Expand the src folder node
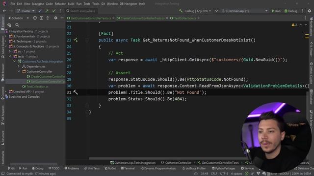Viewport: 314px width, 176px height. click(10, 51)
